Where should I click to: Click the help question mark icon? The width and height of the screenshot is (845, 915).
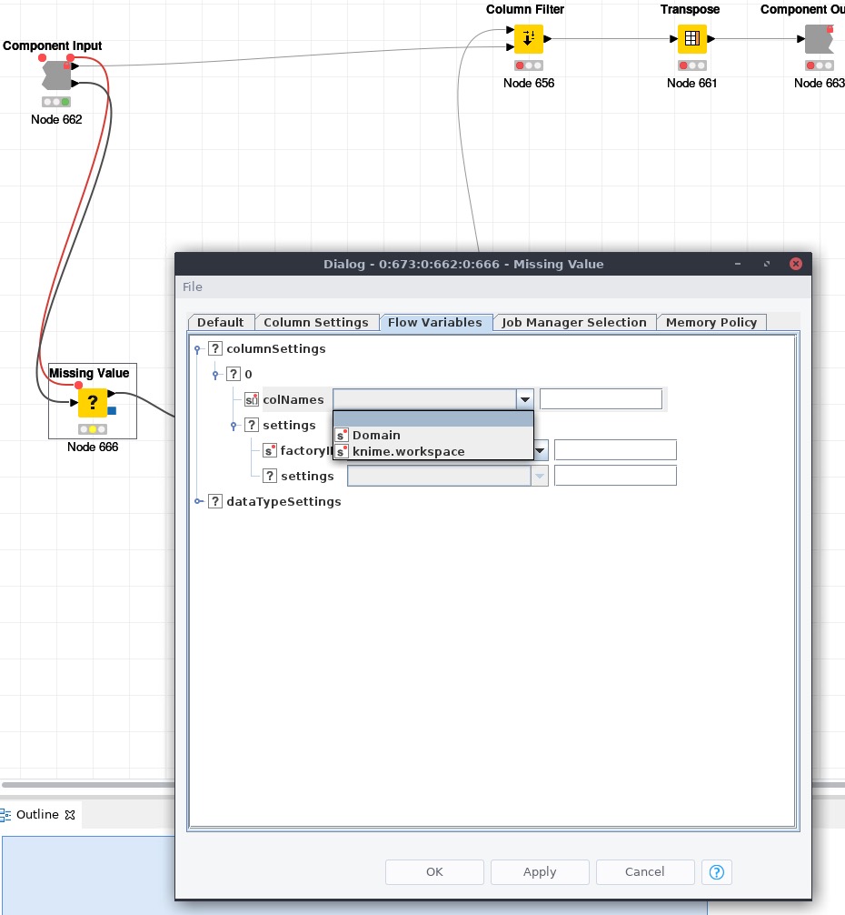pos(716,872)
